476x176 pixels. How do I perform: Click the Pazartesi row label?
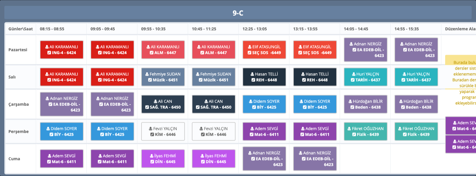tap(18, 50)
